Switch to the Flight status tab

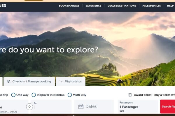coord(71,81)
